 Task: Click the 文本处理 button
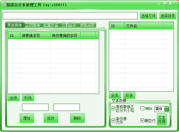[x=162, y=119]
